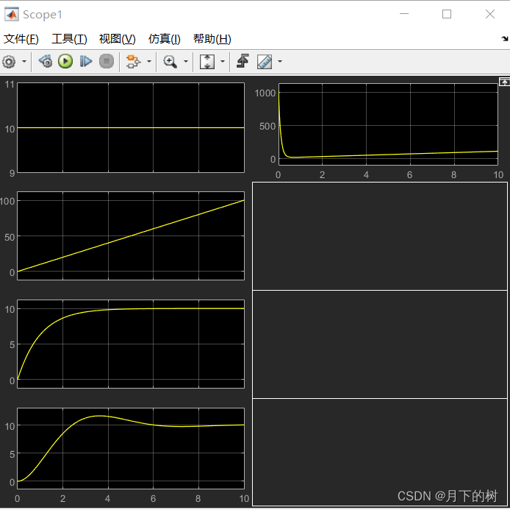
Task: Expand the scale axes dropdown arrow
Action: tap(223, 61)
